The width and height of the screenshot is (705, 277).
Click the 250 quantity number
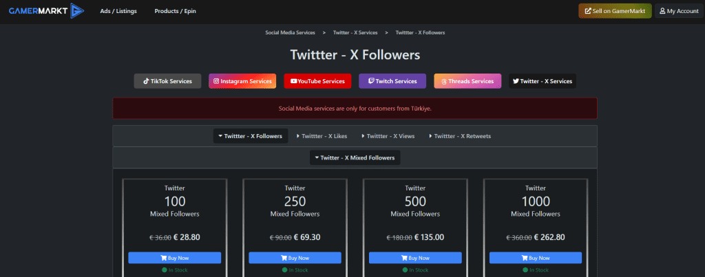click(295, 201)
